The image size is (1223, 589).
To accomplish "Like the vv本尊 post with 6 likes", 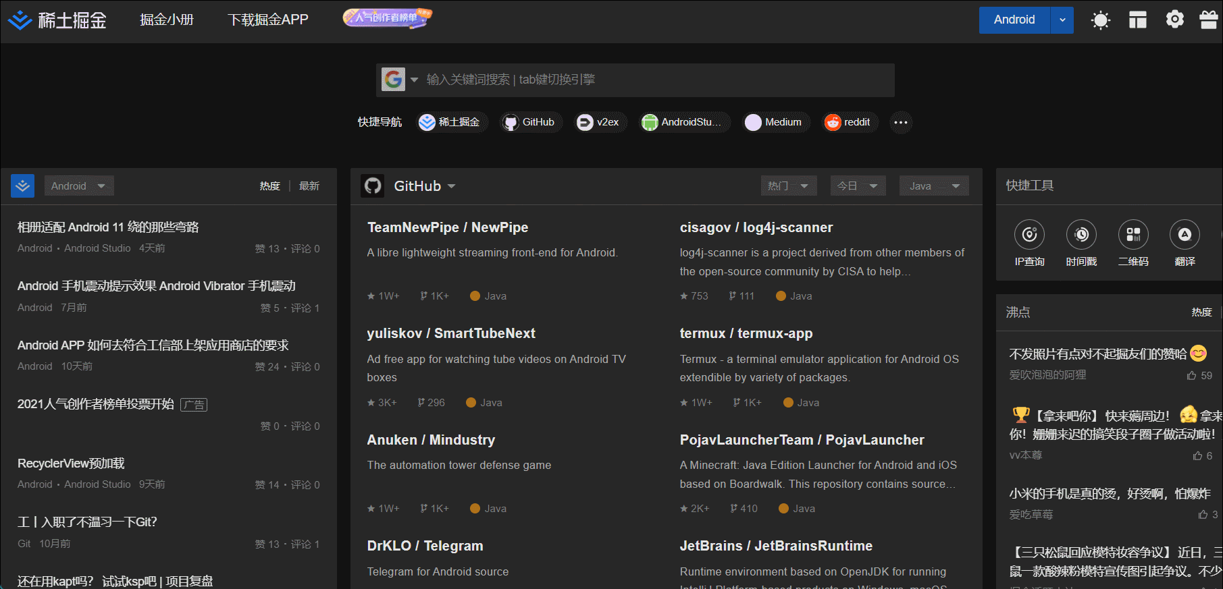I will click(1203, 456).
